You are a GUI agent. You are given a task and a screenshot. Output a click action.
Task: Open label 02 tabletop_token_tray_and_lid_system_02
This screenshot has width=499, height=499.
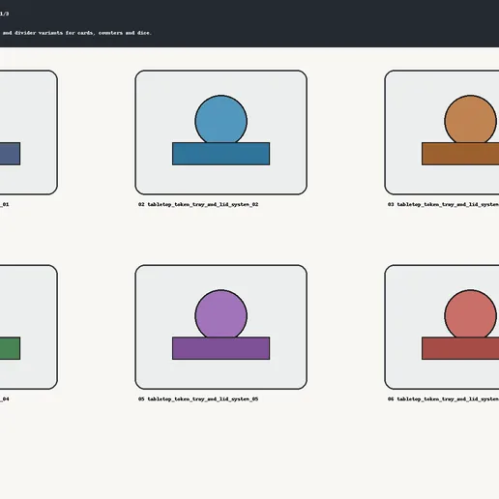pos(198,204)
